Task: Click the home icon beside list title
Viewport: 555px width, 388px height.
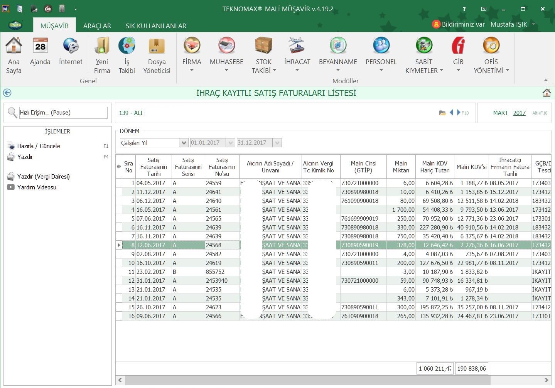Action: click(x=546, y=93)
